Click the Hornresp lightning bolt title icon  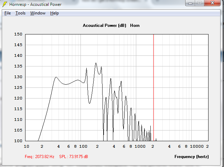[x=5, y=4]
